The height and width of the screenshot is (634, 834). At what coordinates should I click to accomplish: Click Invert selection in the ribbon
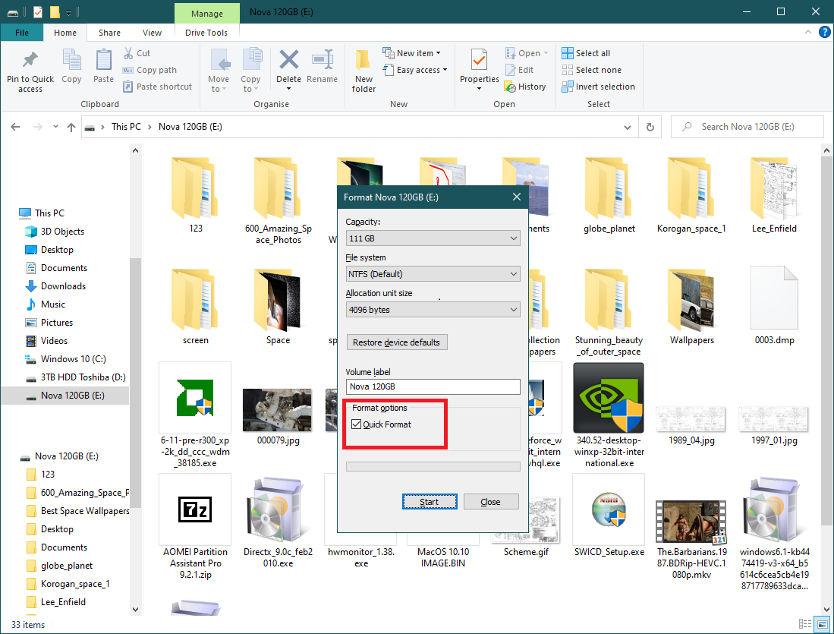[x=598, y=87]
